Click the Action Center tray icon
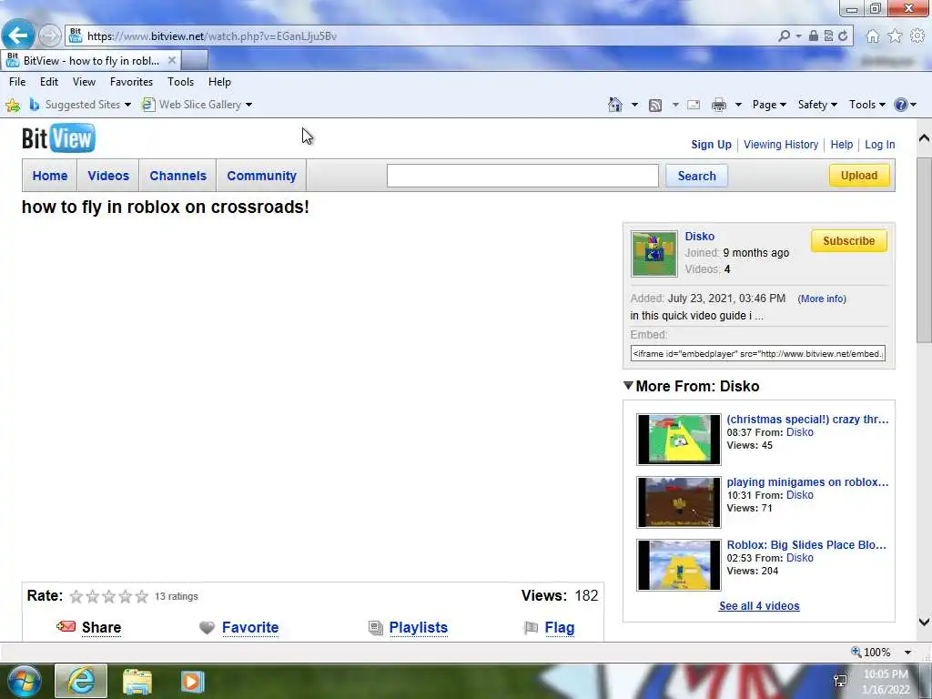 tap(840, 681)
